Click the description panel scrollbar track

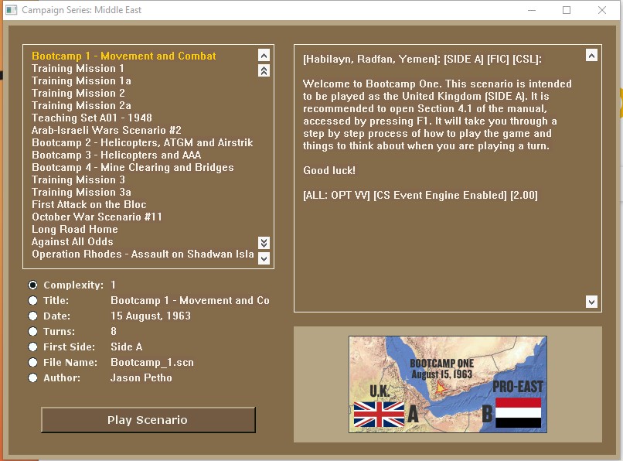click(x=592, y=178)
